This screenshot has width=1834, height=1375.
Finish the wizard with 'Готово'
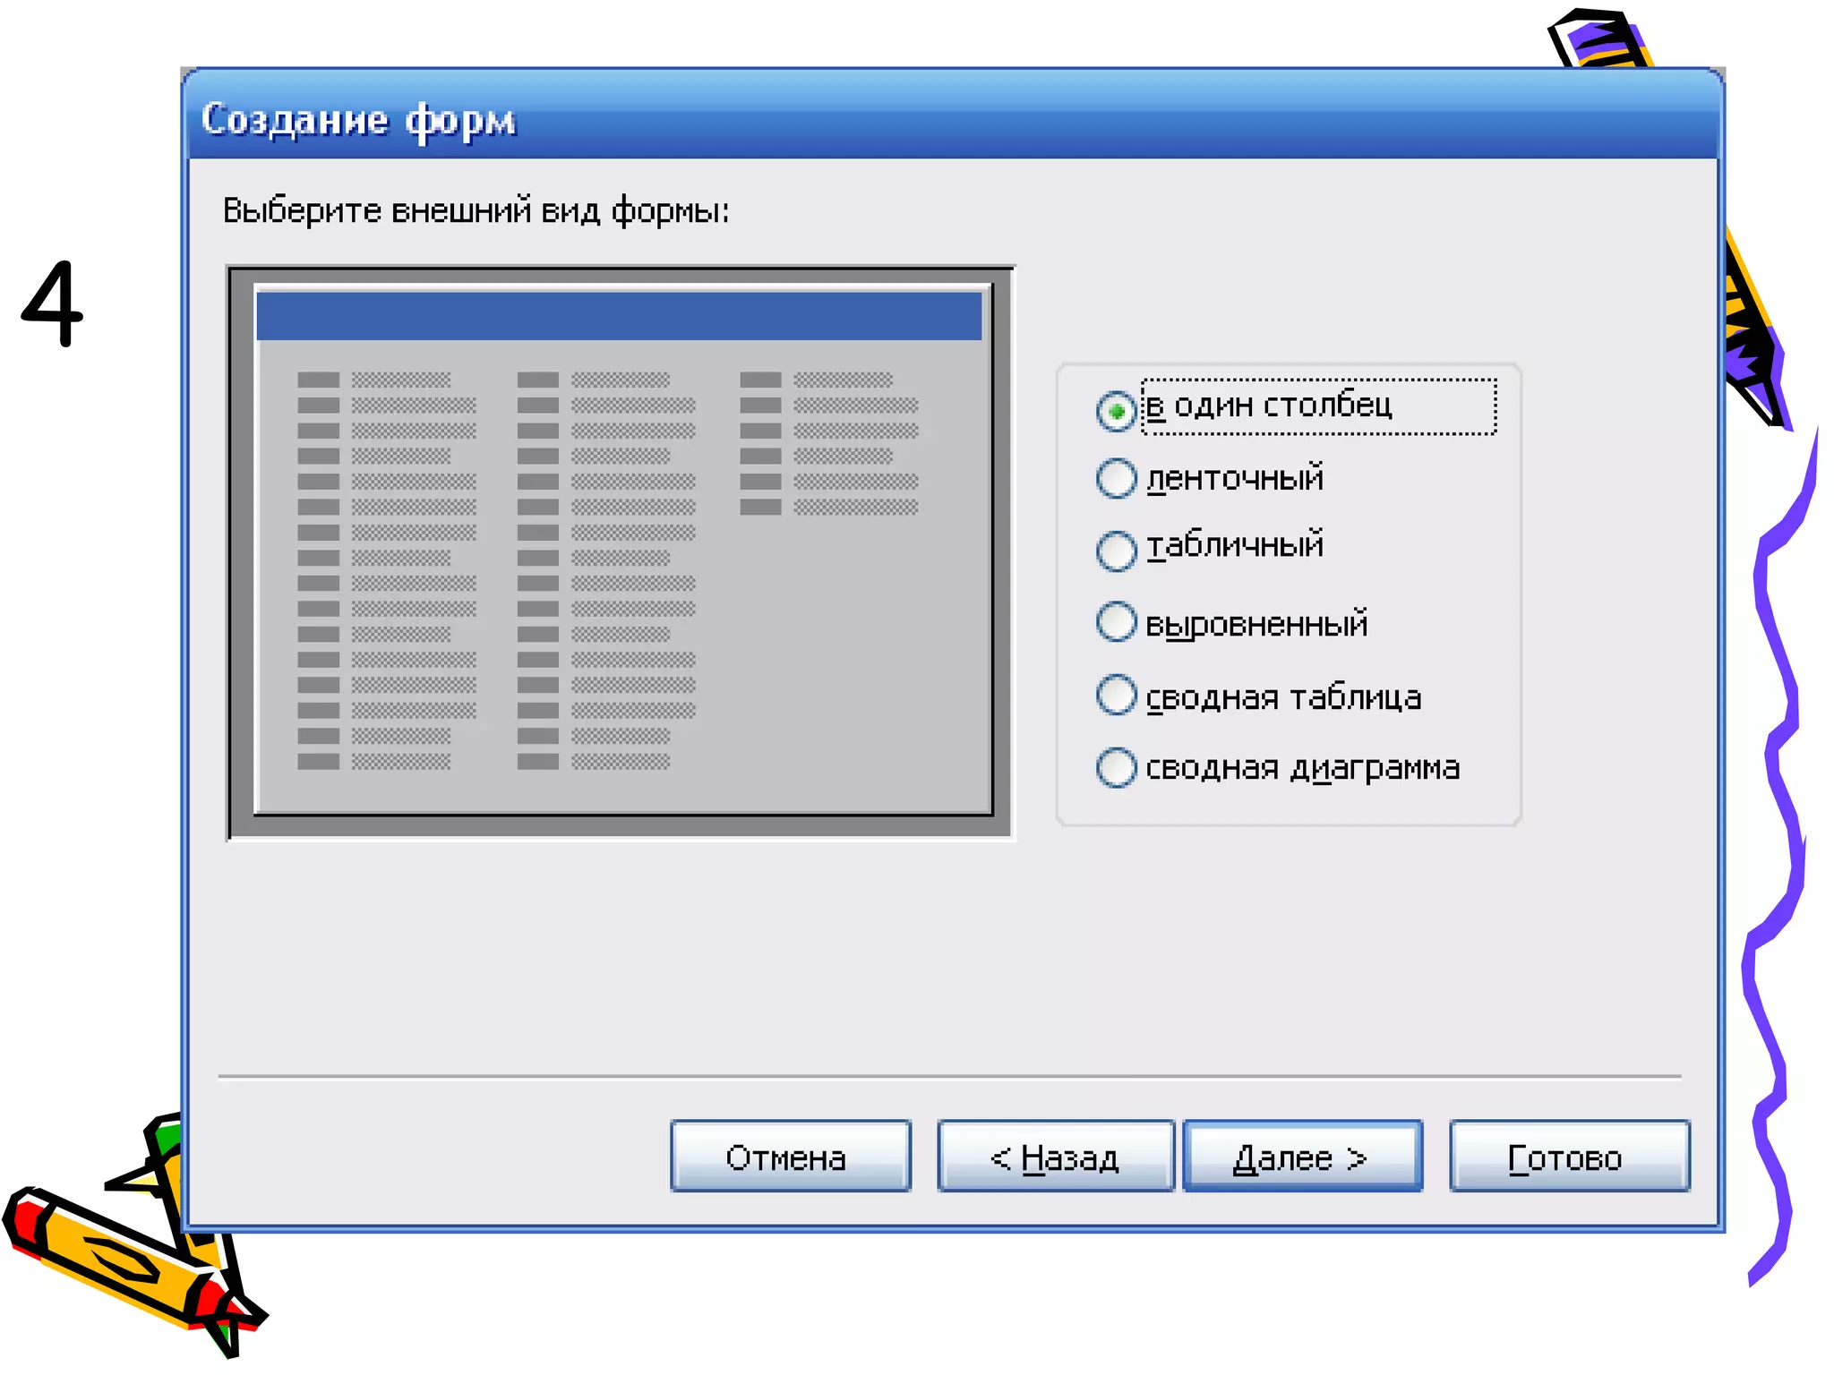1569,1157
